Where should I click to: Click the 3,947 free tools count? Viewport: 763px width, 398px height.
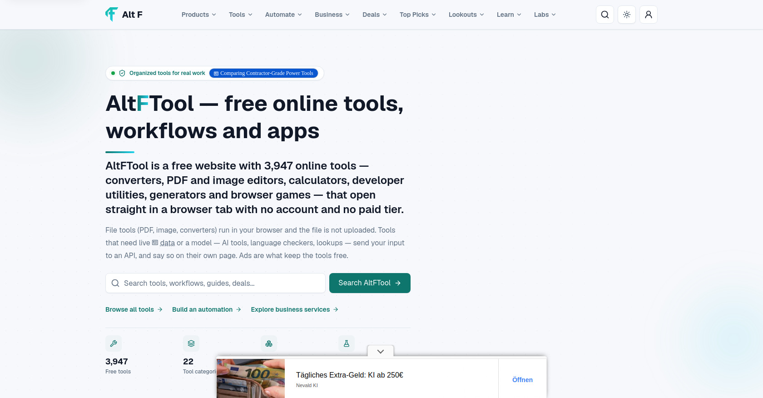click(117, 362)
